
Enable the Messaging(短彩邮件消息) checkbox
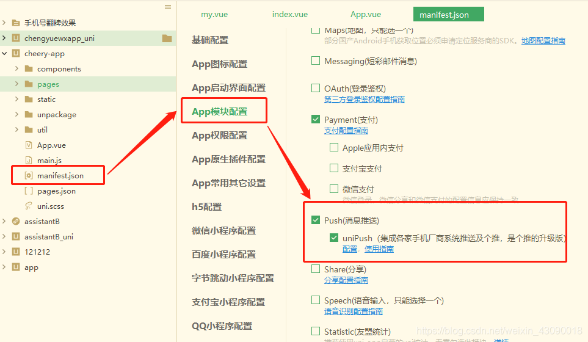point(316,60)
